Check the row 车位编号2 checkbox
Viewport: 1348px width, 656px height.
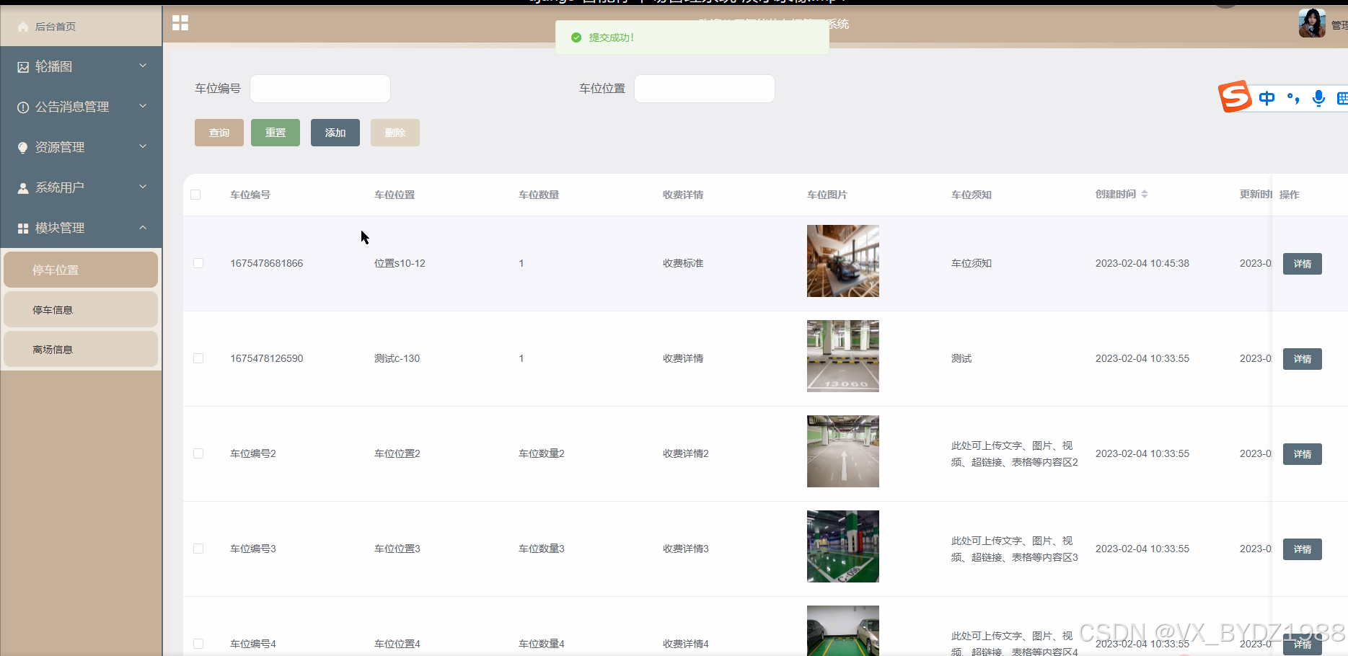pos(198,453)
